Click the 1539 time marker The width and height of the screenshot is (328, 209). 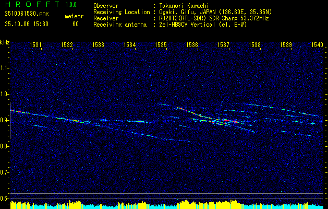pyautogui.click(x=286, y=44)
